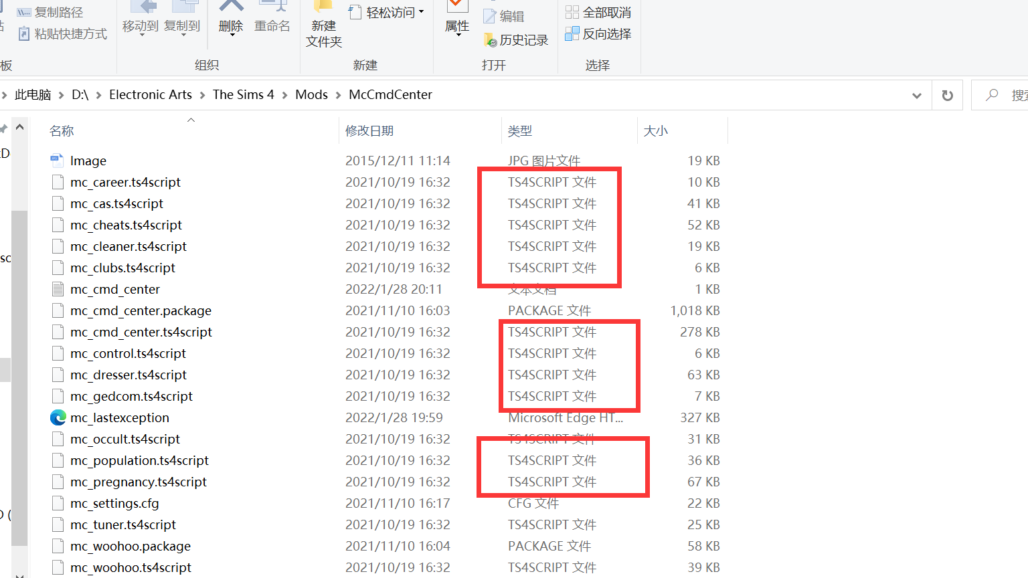This screenshot has width=1028, height=578.
Task: Expand the chevron after D:\
Action: (x=99, y=96)
